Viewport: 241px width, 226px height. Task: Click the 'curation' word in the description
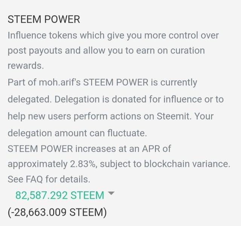pos(186,51)
